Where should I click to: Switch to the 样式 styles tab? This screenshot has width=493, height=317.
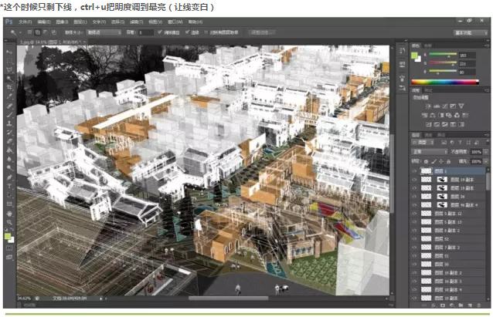[427, 90]
